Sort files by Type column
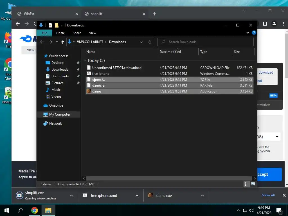This screenshot has height=216, width=288. tap(204, 52)
